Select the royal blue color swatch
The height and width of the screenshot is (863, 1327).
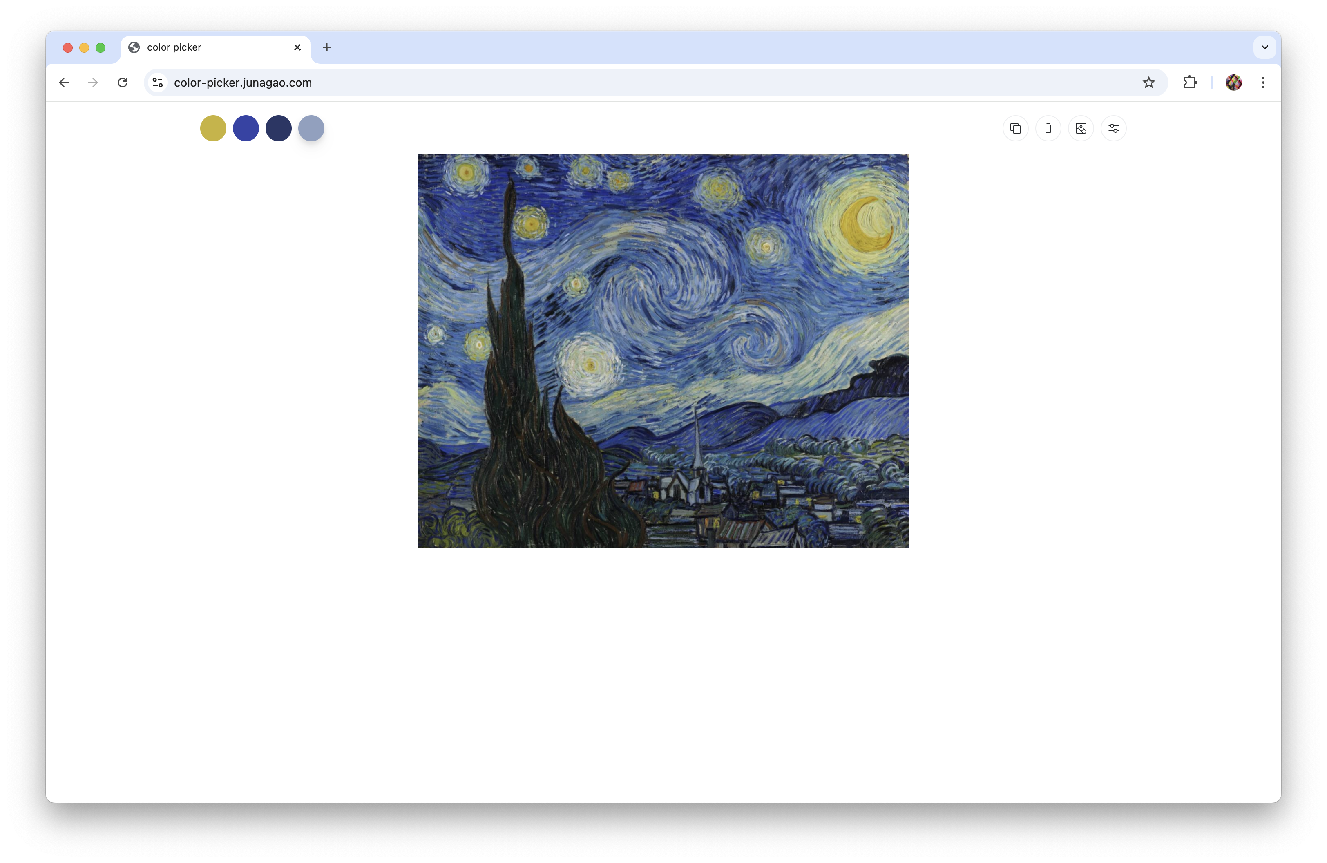(246, 128)
